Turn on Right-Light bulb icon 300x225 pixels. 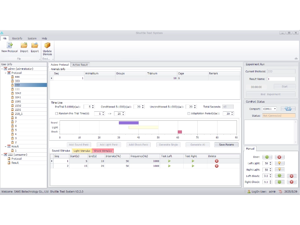pyautogui.click(x=279, y=169)
